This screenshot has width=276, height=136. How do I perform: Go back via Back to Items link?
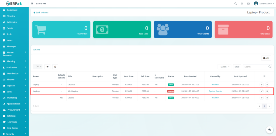(41, 12)
